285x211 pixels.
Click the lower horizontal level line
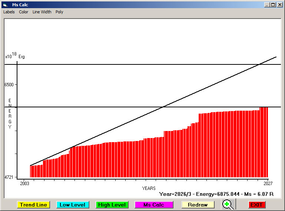coord(93,107)
